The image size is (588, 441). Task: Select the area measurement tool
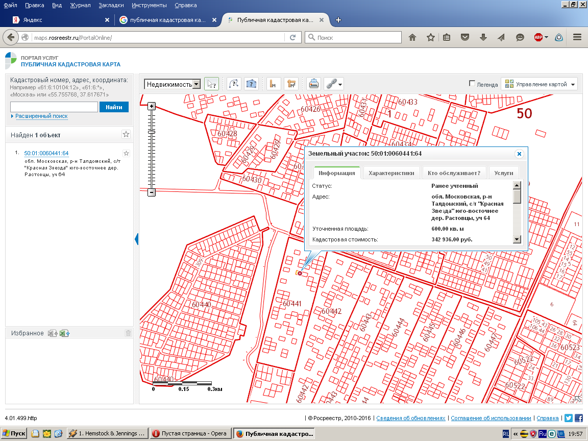pyautogui.click(x=291, y=84)
